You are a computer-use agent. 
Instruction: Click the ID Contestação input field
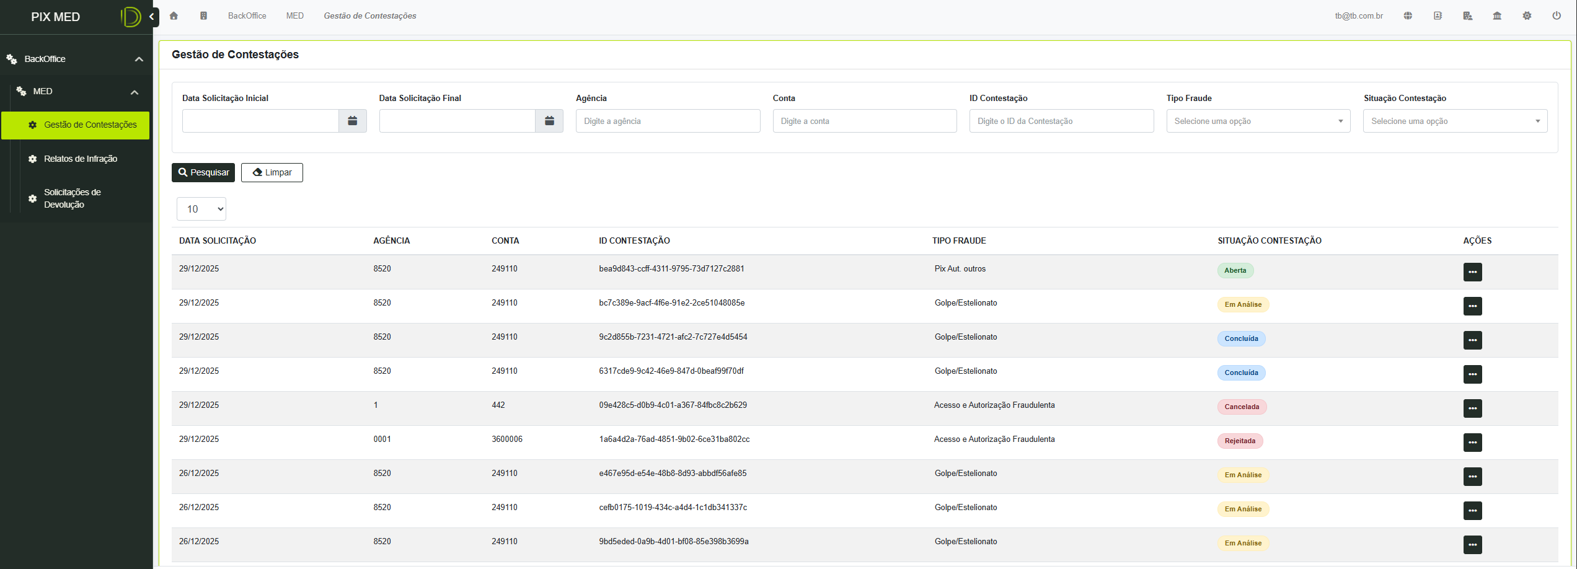point(1061,121)
